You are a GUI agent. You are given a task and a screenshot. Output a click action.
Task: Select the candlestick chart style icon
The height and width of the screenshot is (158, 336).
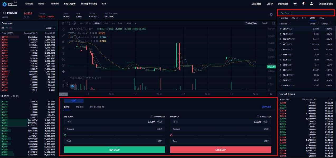[x=63, y=23]
